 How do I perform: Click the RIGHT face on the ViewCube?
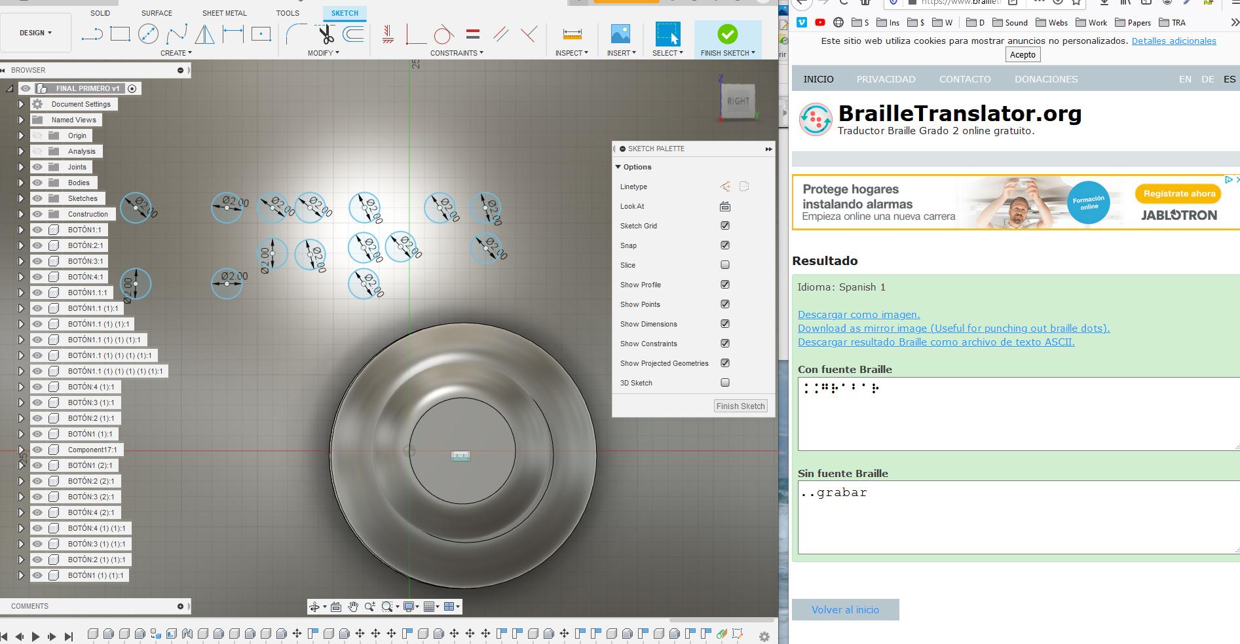[738, 101]
